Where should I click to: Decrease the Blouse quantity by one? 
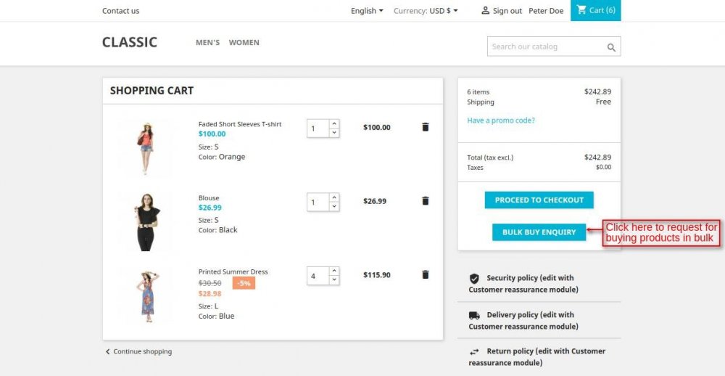(x=333, y=206)
